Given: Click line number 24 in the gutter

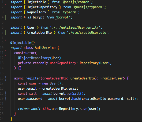Looking at the screenshot, I should coord(2,119).
